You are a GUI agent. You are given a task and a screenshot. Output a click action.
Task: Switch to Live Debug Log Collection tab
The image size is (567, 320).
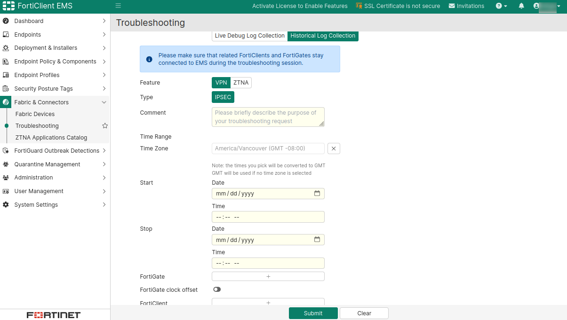click(x=249, y=36)
